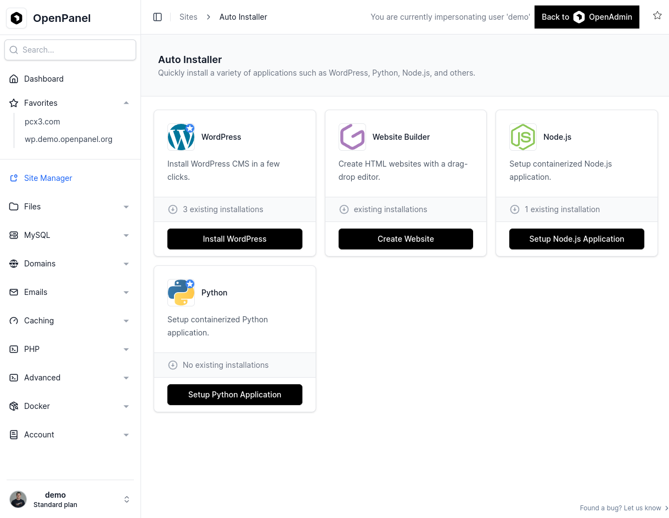
Task: Click Setup Python Application button
Action: tap(235, 395)
